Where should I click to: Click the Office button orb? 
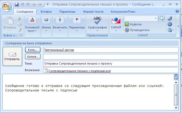7,7
